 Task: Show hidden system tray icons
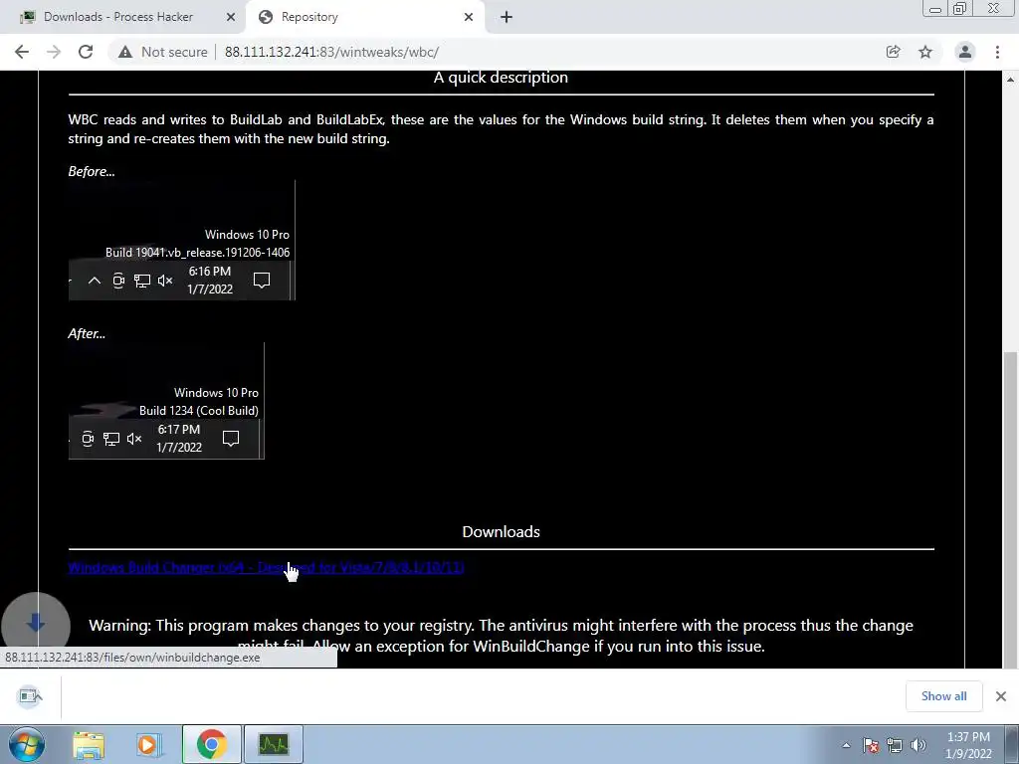pyautogui.click(x=846, y=745)
